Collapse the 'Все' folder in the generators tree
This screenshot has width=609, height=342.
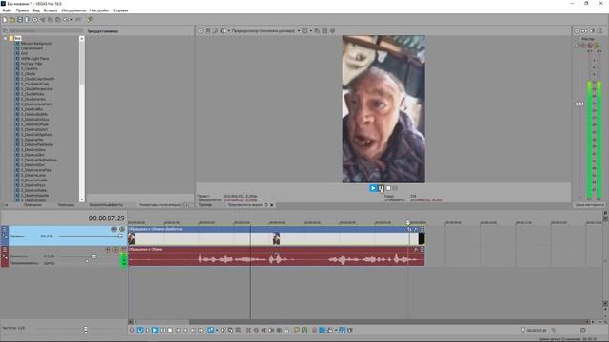5,38
